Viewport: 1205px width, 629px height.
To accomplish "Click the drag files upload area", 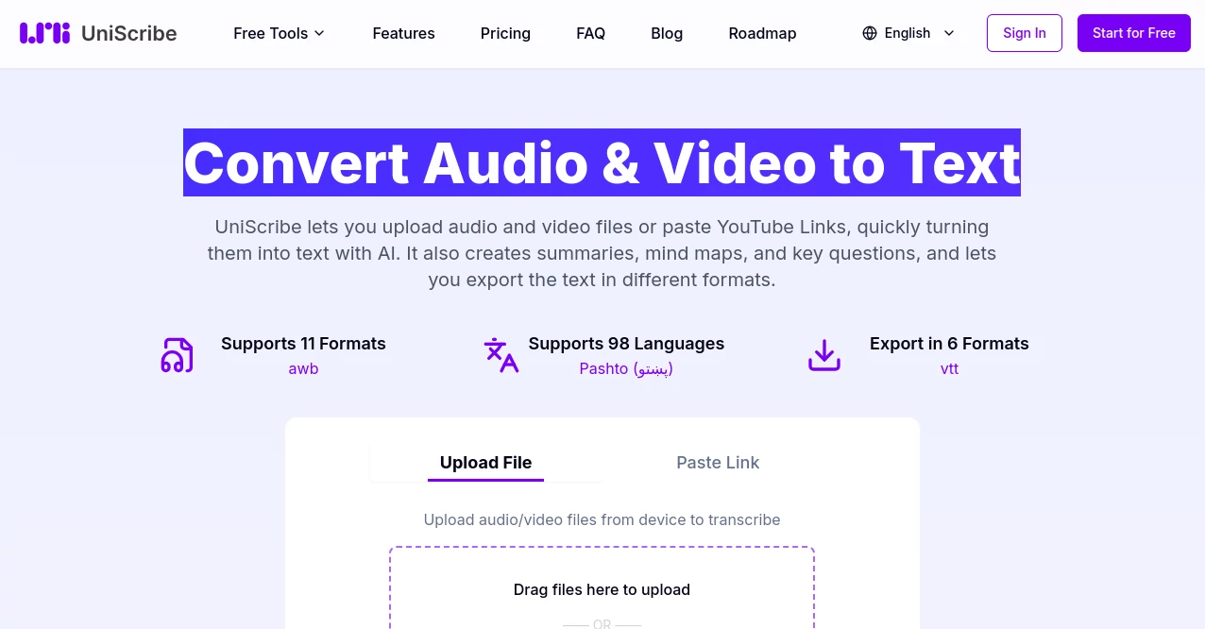I will [x=602, y=589].
